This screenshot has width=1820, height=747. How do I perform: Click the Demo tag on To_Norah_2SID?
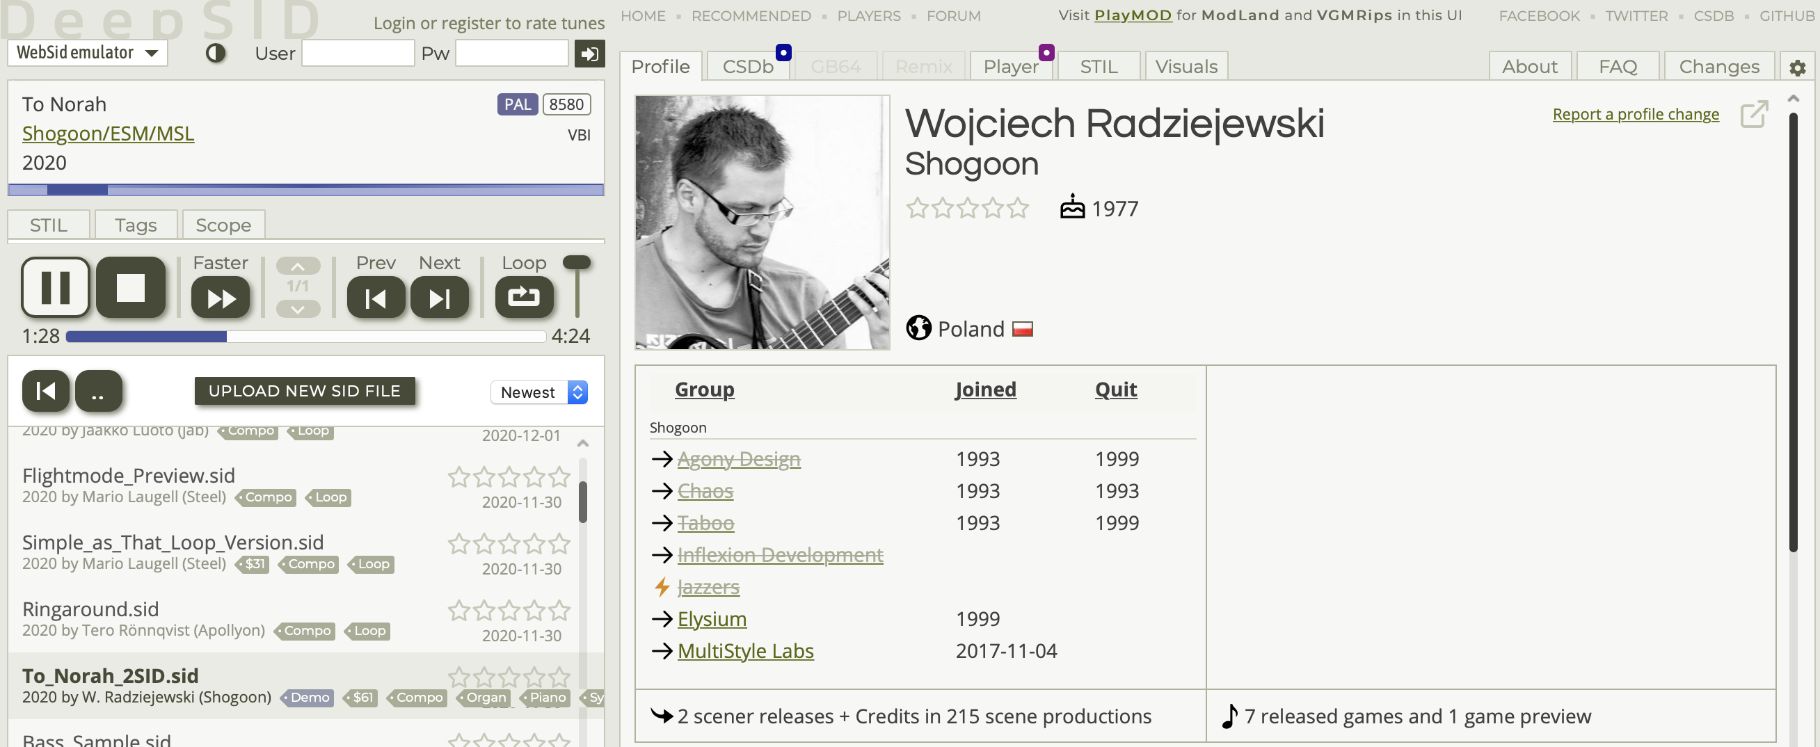coord(308,698)
